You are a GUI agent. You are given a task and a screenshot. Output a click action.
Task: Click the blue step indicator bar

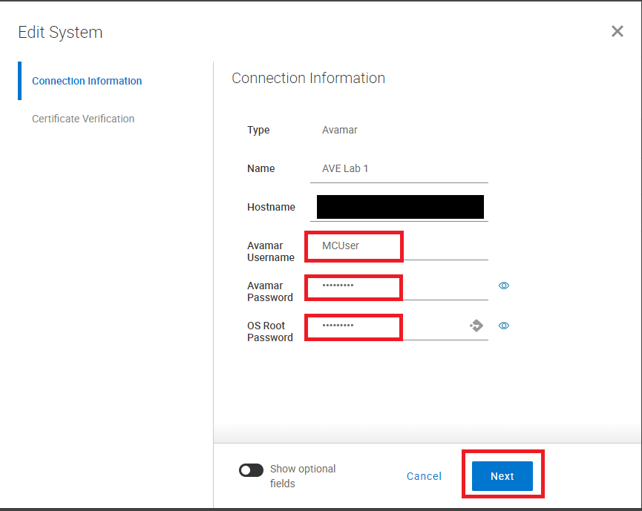(x=20, y=81)
